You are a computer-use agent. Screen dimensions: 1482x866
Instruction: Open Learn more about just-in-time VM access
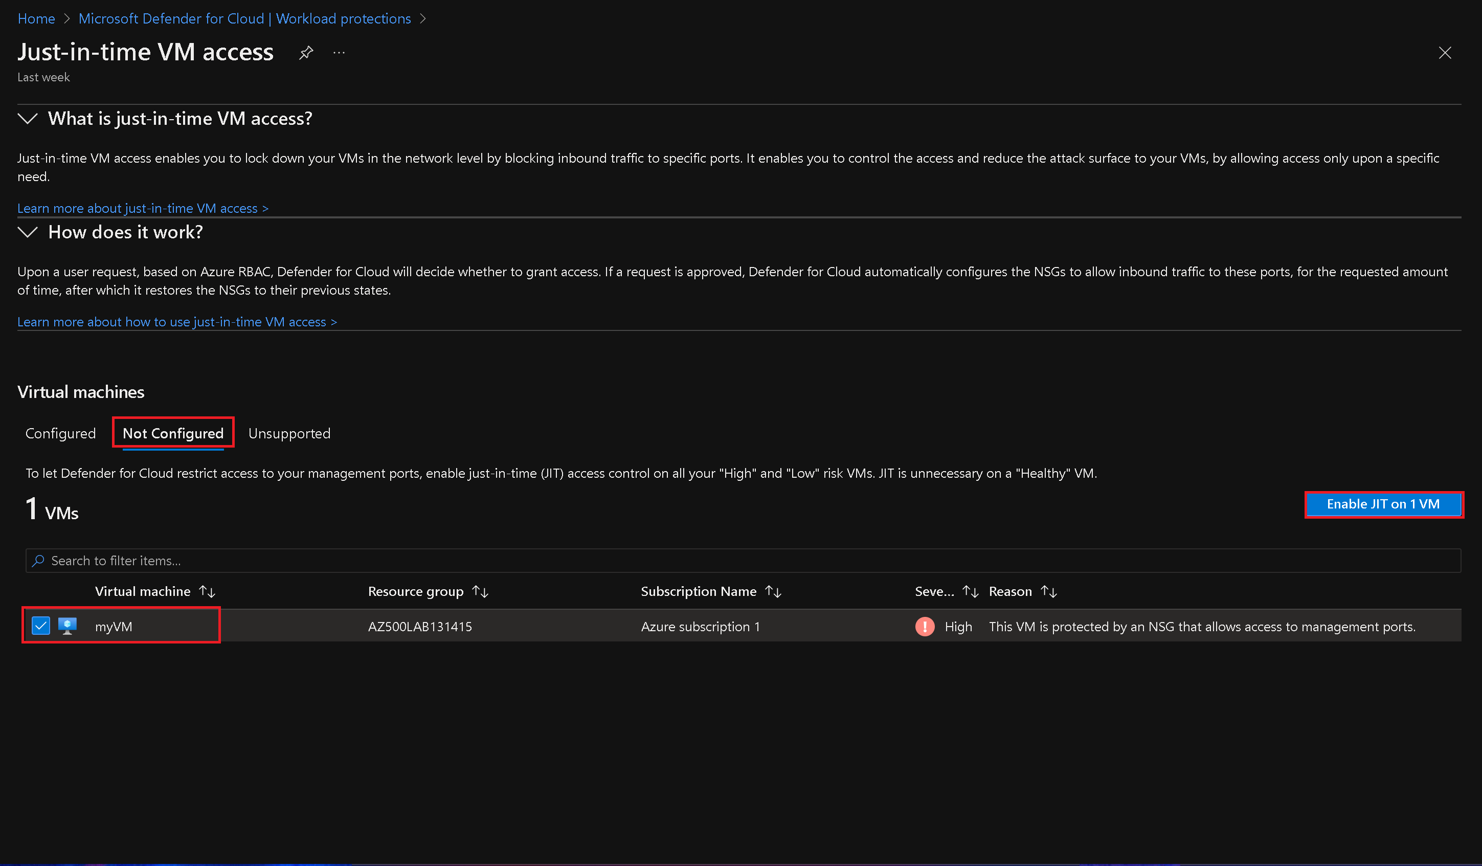tap(143, 208)
